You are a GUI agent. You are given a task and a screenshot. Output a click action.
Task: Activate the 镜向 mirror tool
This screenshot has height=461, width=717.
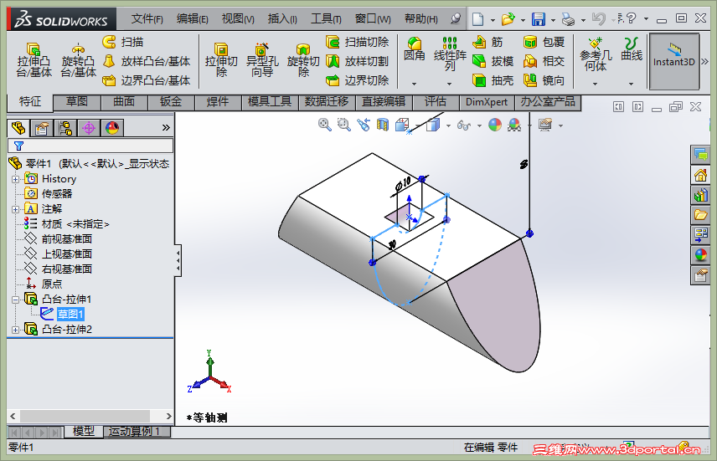(x=544, y=80)
